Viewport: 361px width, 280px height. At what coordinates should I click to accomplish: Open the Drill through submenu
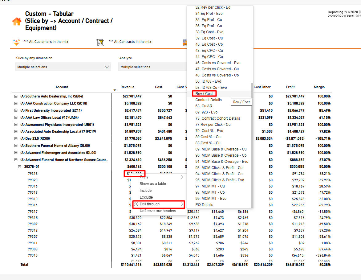coord(159,204)
